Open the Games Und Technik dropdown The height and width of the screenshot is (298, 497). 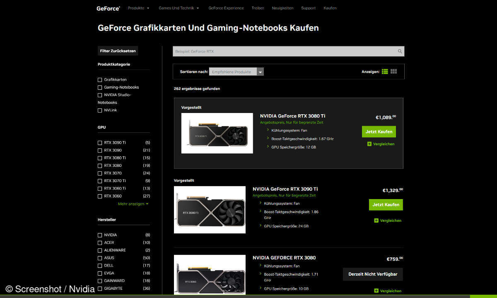point(179,8)
